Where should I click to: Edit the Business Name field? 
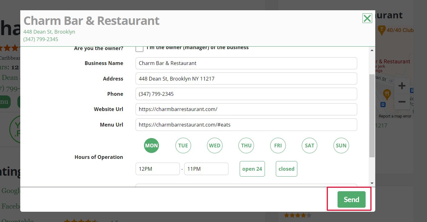246,63
